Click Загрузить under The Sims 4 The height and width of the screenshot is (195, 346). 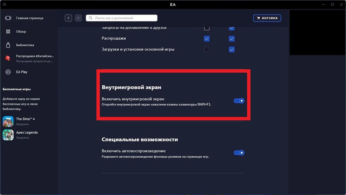(x=22, y=124)
